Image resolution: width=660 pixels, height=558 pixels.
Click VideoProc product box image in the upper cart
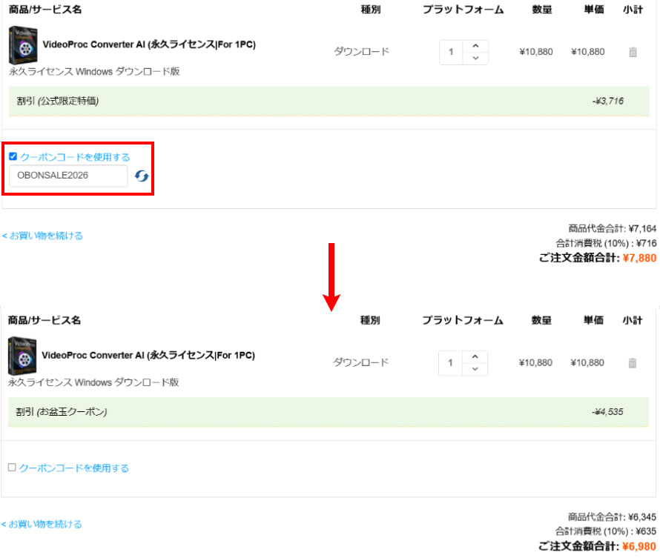tap(23, 45)
